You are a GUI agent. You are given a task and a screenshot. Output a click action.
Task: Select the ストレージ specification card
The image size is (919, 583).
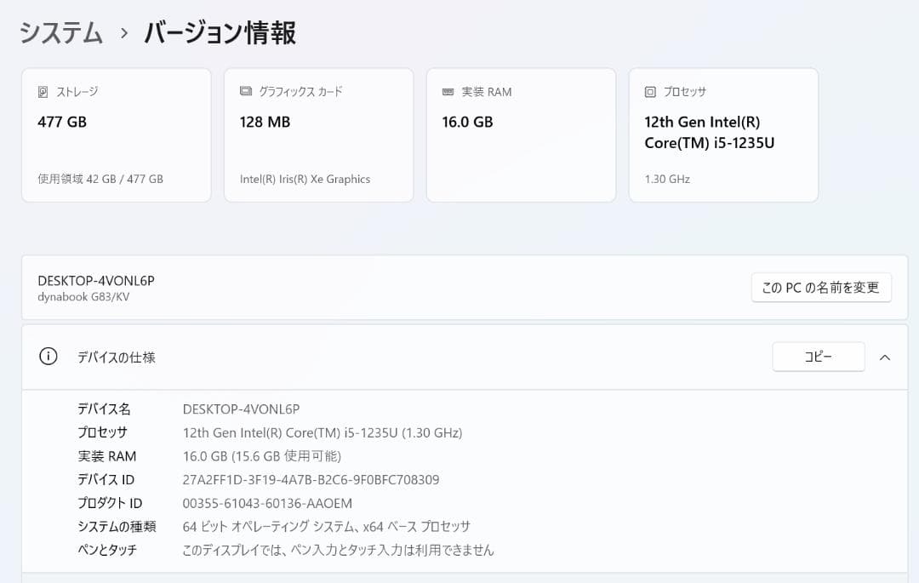(x=116, y=134)
